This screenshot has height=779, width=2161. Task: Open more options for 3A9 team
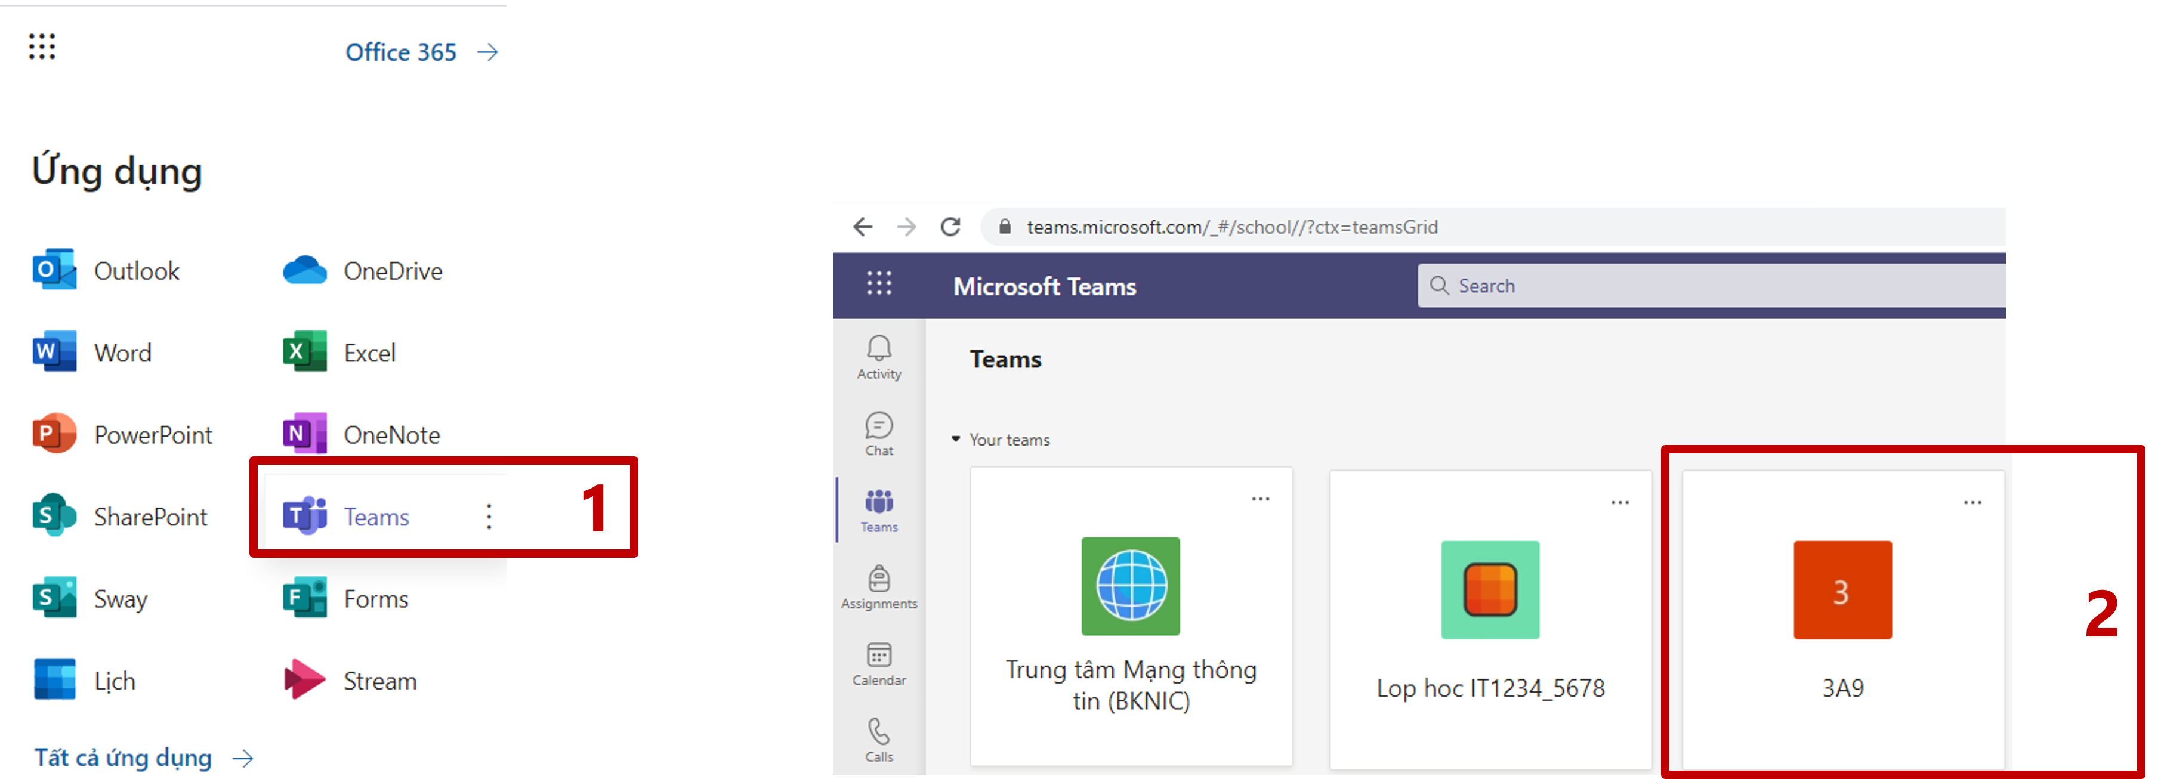[1972, 502]
